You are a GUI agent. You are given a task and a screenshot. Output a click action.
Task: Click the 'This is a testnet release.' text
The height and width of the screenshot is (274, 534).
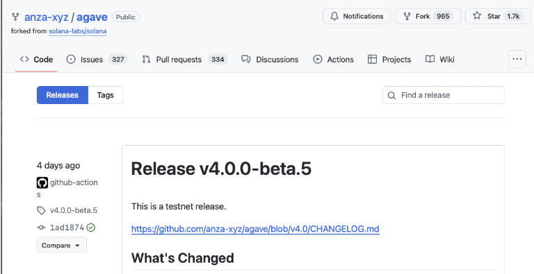[179, 206]
